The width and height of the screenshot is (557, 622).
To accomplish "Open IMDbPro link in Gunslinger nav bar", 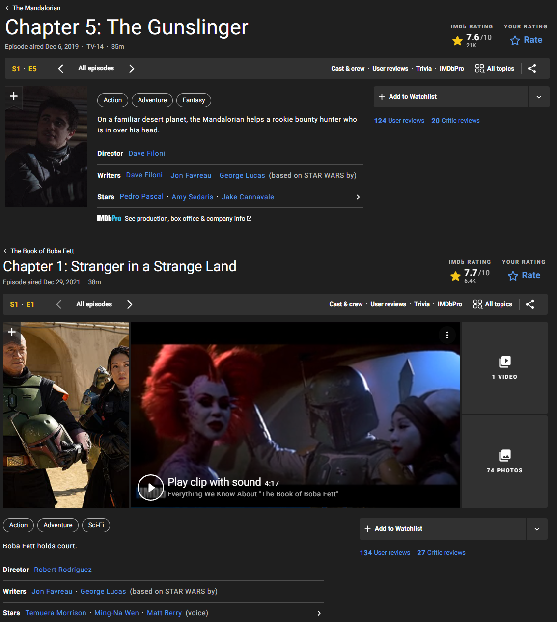I will [x=452, y=69].
